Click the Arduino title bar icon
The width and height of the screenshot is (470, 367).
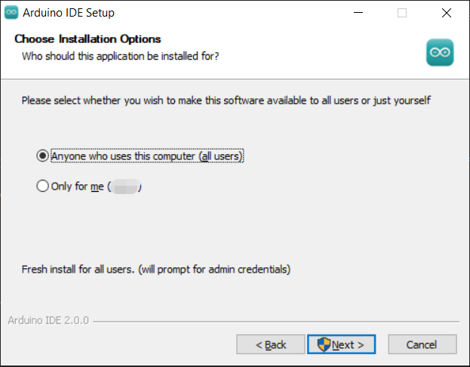tap(11, 12)
